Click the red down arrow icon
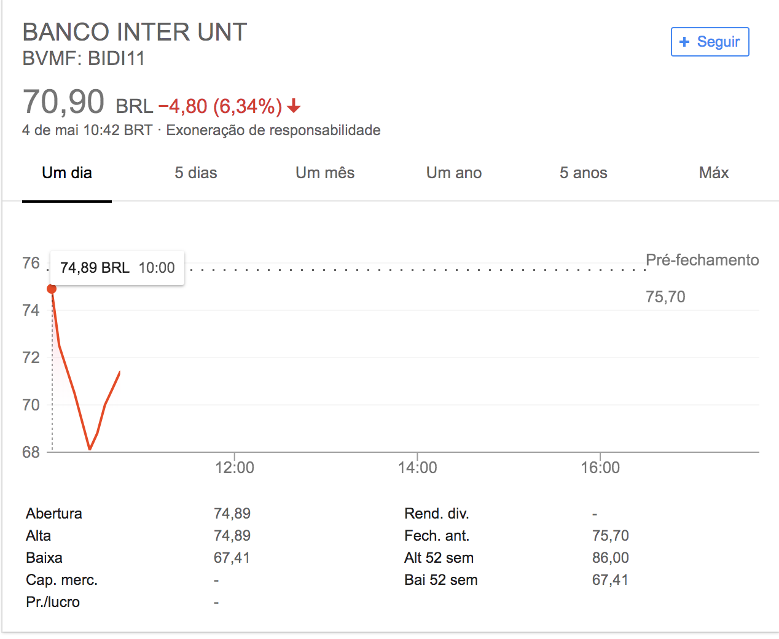 click(294, 106)
